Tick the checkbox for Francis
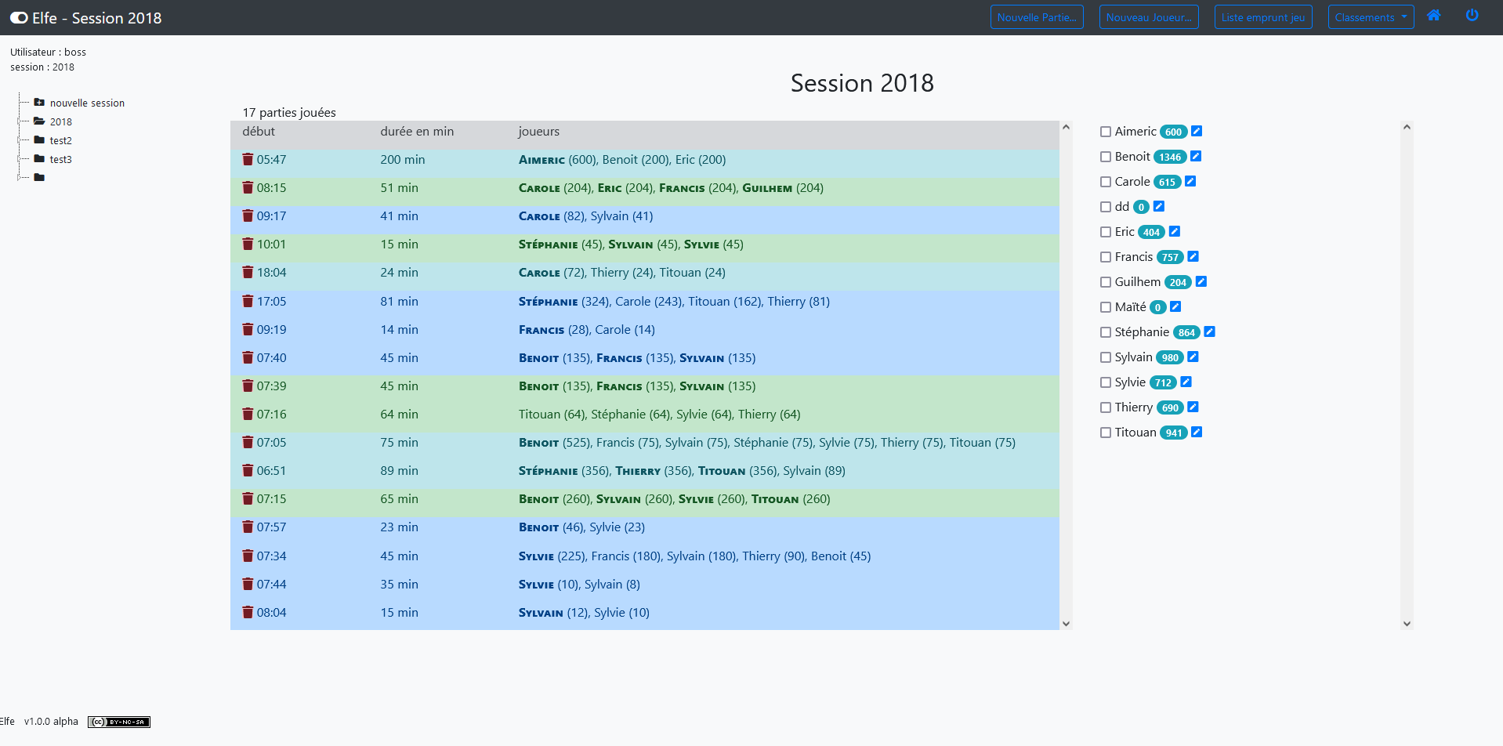The width and height of the screenshot is (1503, 746). [x=1106, y=257]
